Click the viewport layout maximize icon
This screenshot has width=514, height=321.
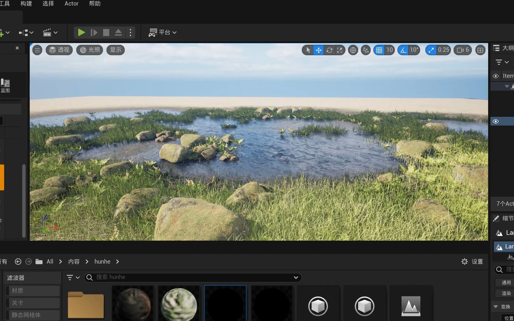pyautogui.click(x=480, y=50)
